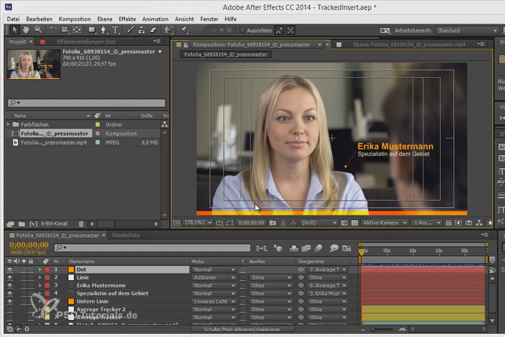505x337 pixels.
Task: Click the Draft 3D icon in timeline
Action: pos(278,248)
